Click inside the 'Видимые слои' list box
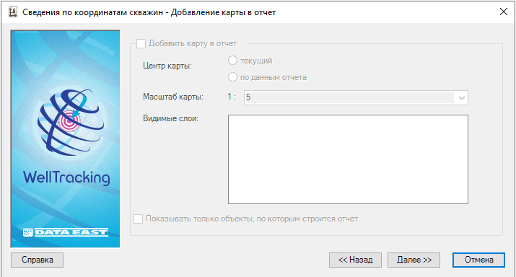 click(x=348, y=159)
